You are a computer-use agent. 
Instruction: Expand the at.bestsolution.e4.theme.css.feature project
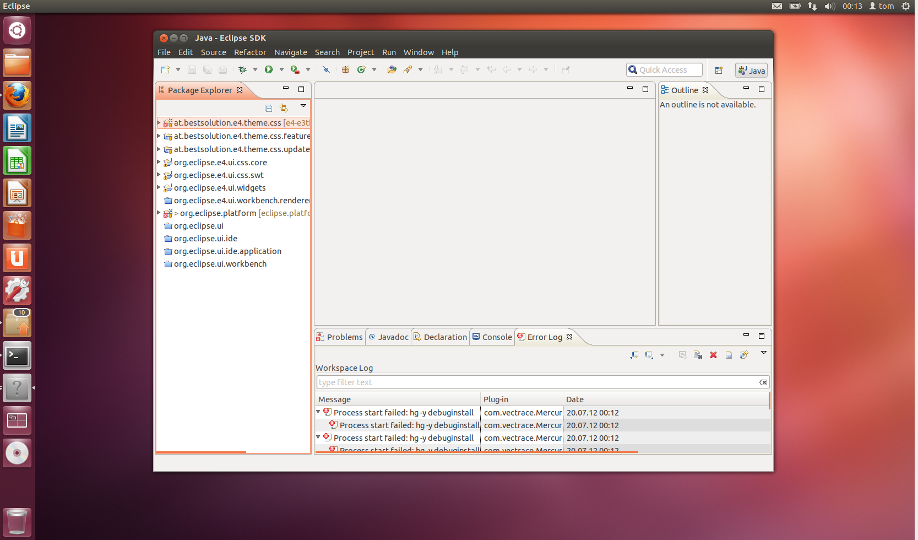coord(159,136)
